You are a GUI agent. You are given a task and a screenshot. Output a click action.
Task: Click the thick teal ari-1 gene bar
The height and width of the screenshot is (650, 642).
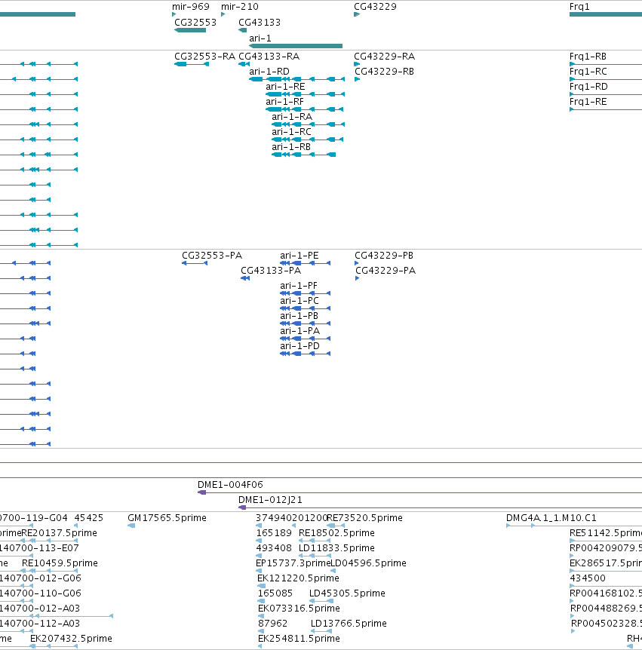pyautogui.click(x=296, y=46)
